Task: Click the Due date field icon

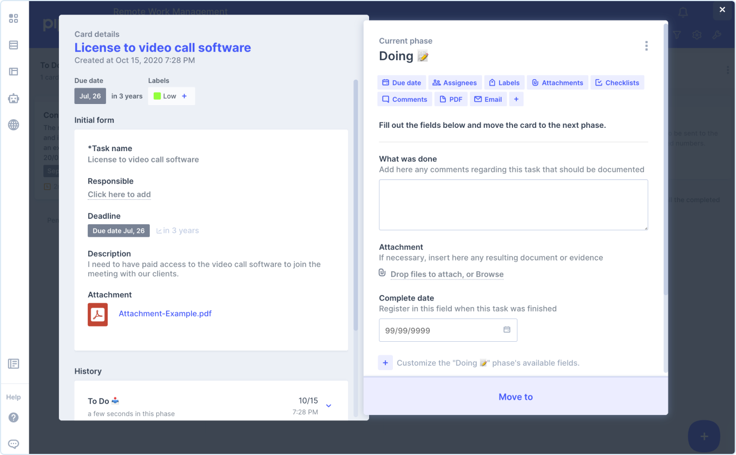Action: pos(385,82)
